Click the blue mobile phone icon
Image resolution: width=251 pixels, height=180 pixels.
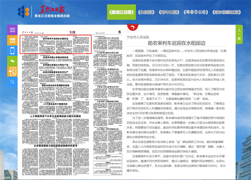click(12, 51)
